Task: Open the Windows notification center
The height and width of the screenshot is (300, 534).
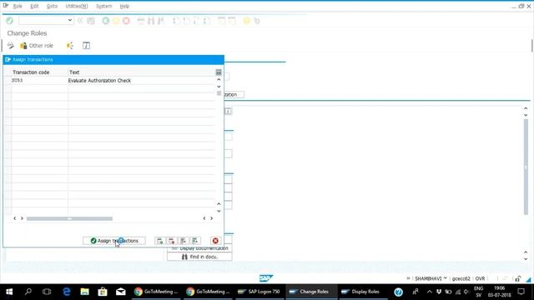Action: [x=521, y=292]
